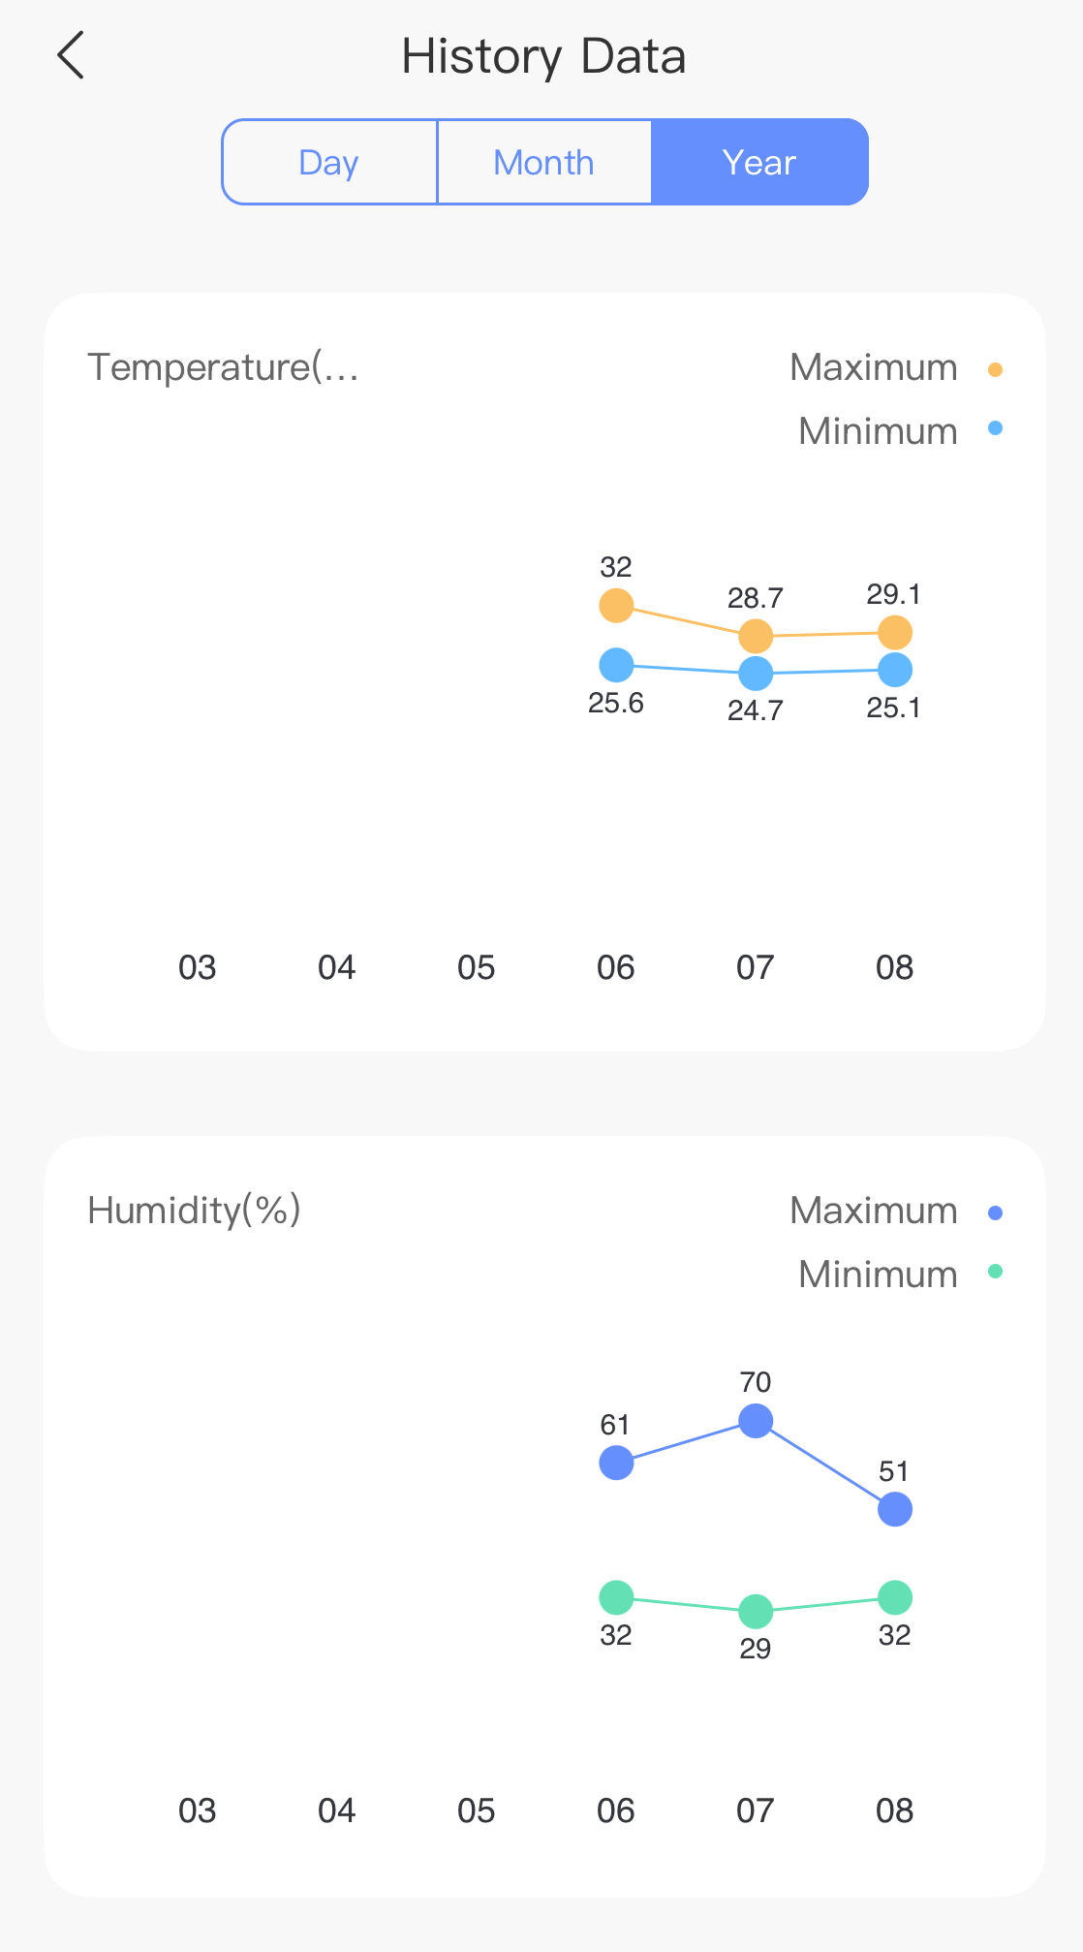The width and height of the screenshot is (1083, 1952).
Task: Tap the 24.7 min temperature point
Action: (x=756, y=674)
